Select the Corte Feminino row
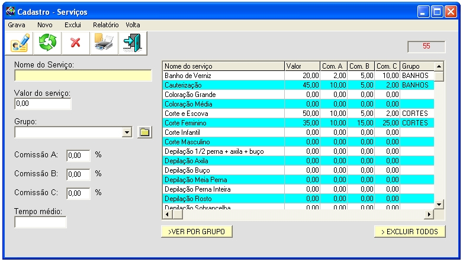 (223, 122)
